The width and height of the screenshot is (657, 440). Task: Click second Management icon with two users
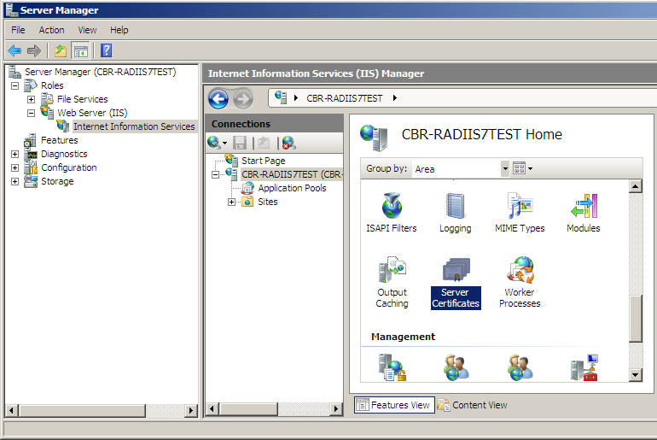point(456,367)
